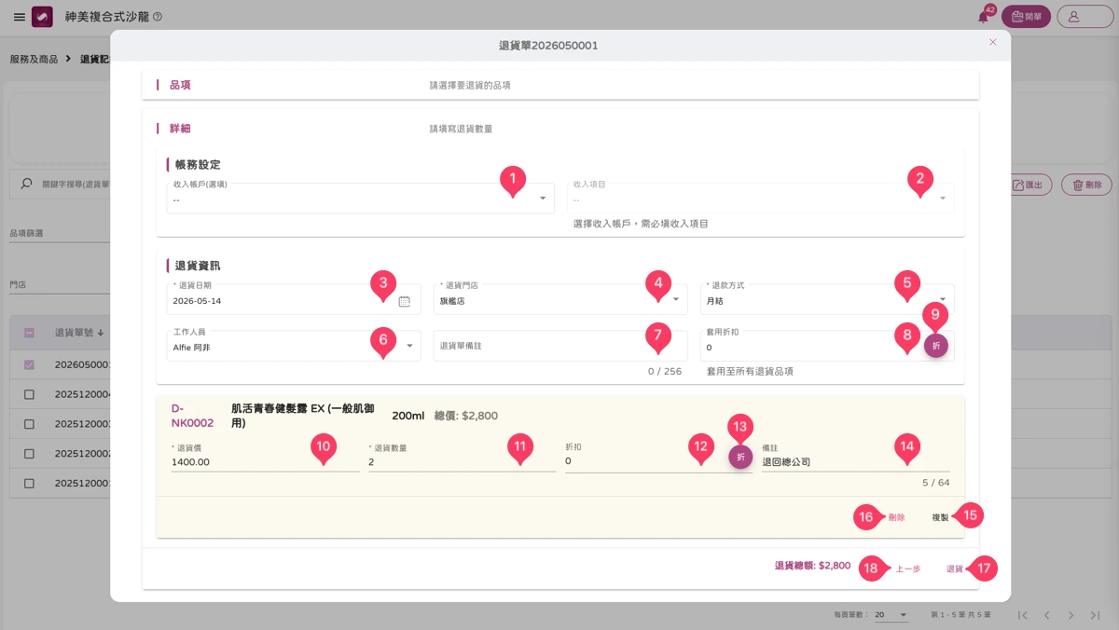The height and width of the screenshot is (630, 1119).
Task: Toggle the select-all checkbox in table header
Action: [29, 333]
